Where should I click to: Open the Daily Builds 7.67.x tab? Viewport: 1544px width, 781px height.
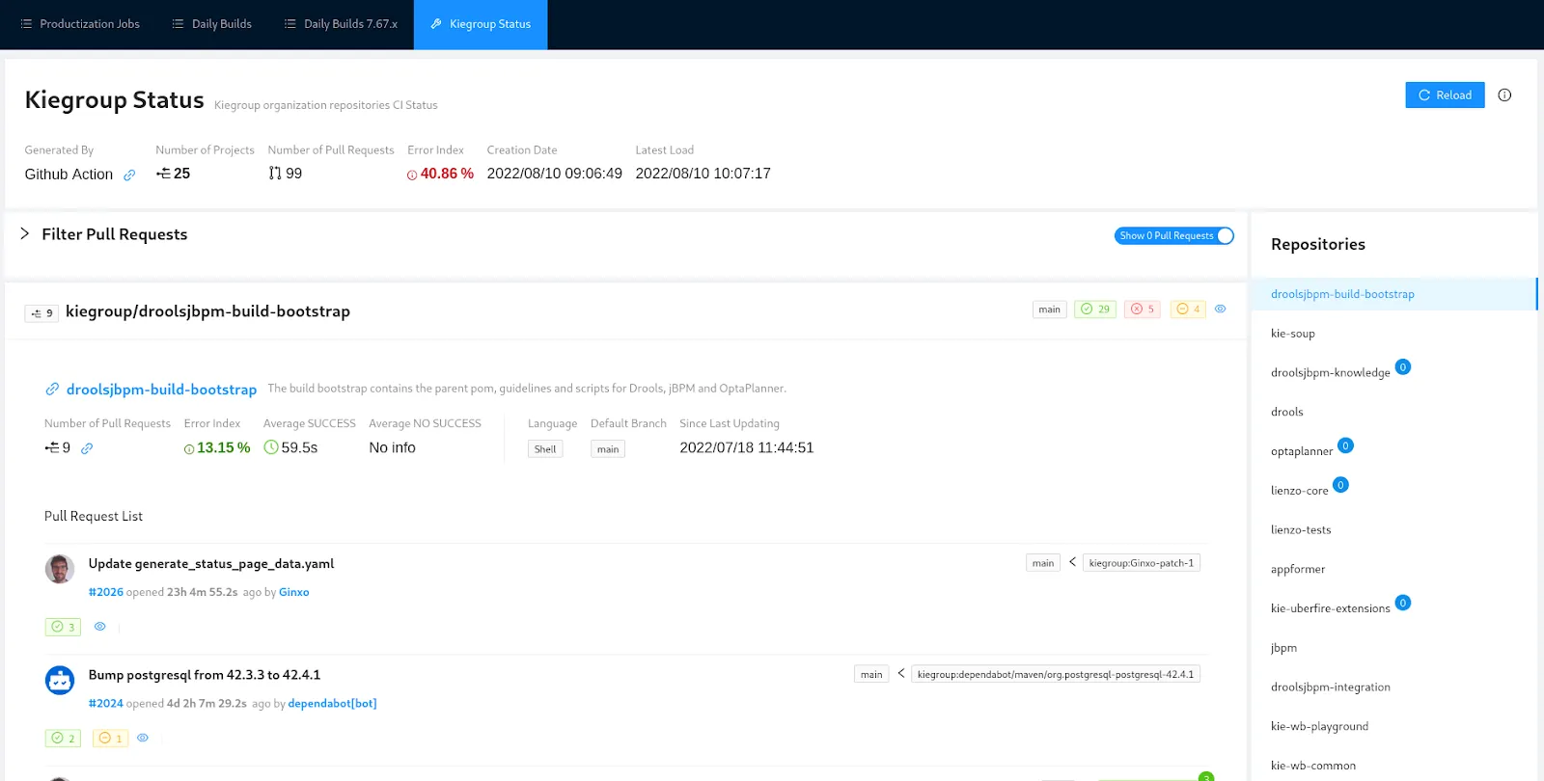point(342,24)
